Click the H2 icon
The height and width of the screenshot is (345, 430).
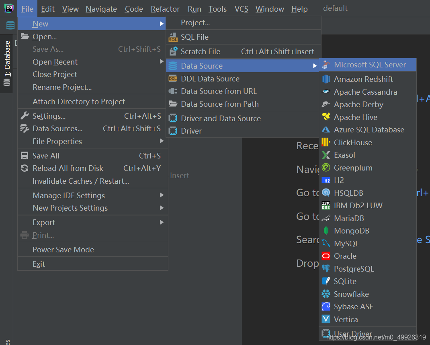pyautogui.click(x=326, y=181)
